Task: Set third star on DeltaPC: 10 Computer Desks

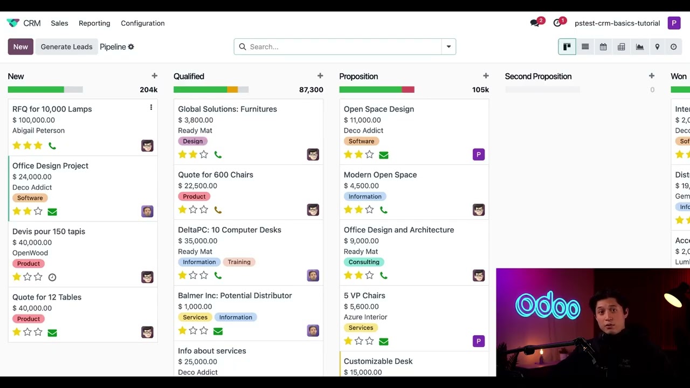Action: click(204, 275)
